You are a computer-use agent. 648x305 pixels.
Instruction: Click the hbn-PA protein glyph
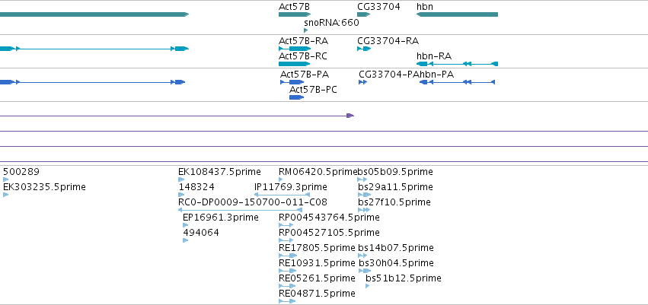(457, 82)
